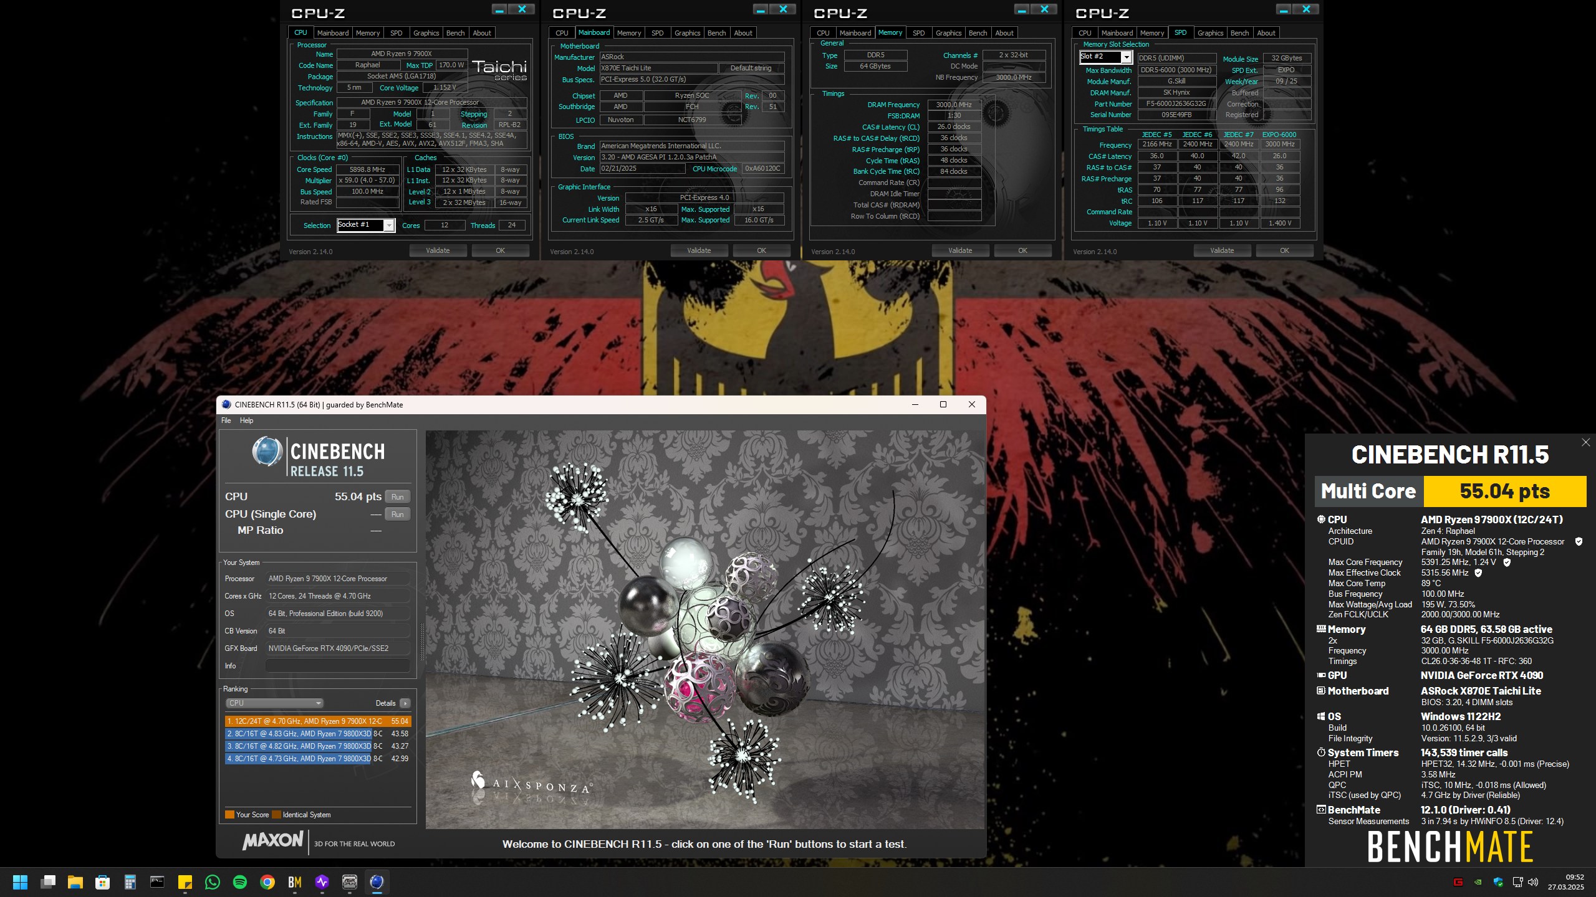
Task: Open the Details arrow in Cinebench Ranking
Action: tap(405, 703)
